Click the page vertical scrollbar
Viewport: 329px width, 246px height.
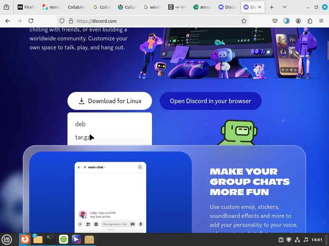[327, 50]
